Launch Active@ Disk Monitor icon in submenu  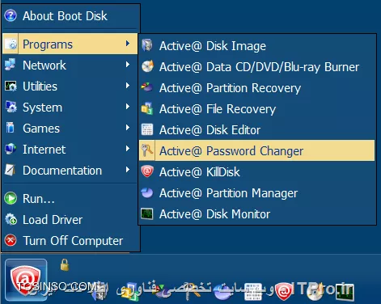(147, 213)
